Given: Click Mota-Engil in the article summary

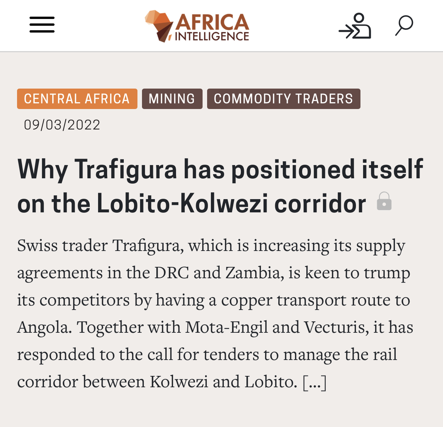Looking at the screenshot, I should (x=226, y=327).
